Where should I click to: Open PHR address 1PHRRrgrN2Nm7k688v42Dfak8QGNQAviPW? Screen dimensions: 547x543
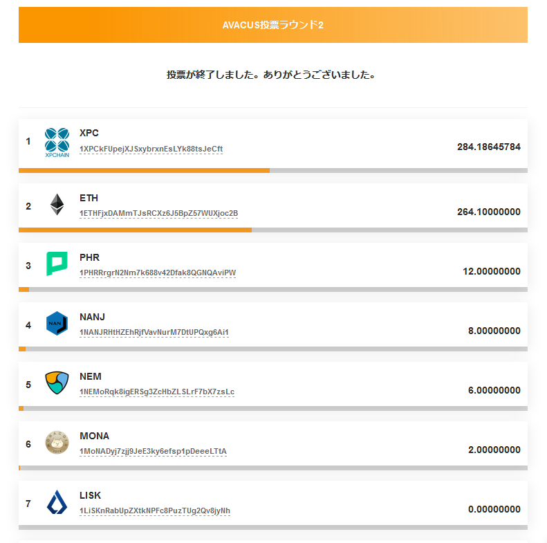click(158, 273)
